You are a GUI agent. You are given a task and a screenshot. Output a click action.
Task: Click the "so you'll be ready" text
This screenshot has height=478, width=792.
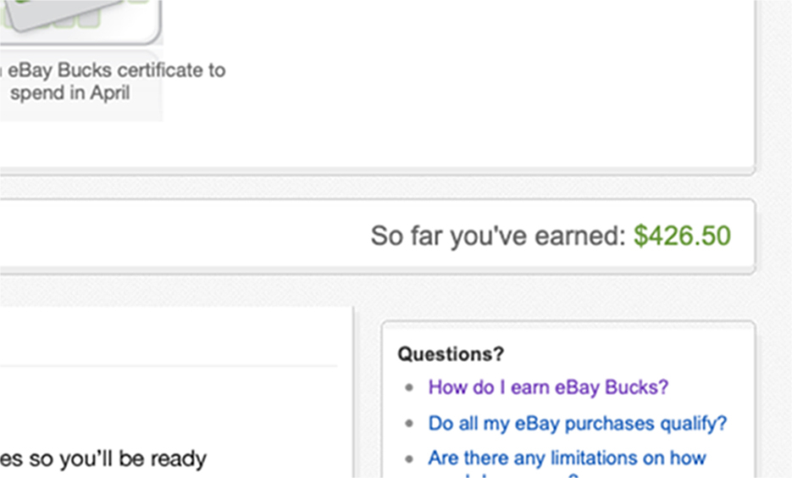pyautogui.click(x=117, y=459)
